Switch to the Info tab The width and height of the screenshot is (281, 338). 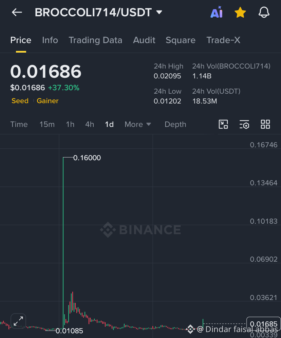coord(50,40)
